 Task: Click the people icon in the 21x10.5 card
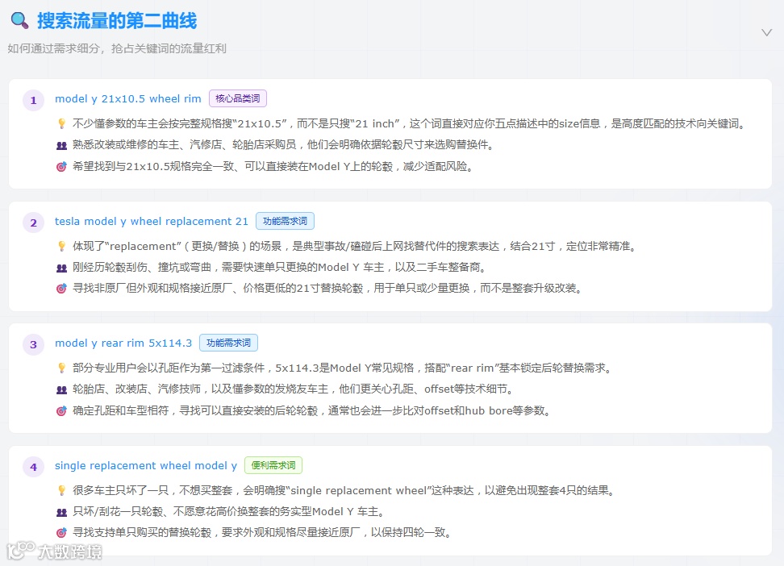point(61,145)
